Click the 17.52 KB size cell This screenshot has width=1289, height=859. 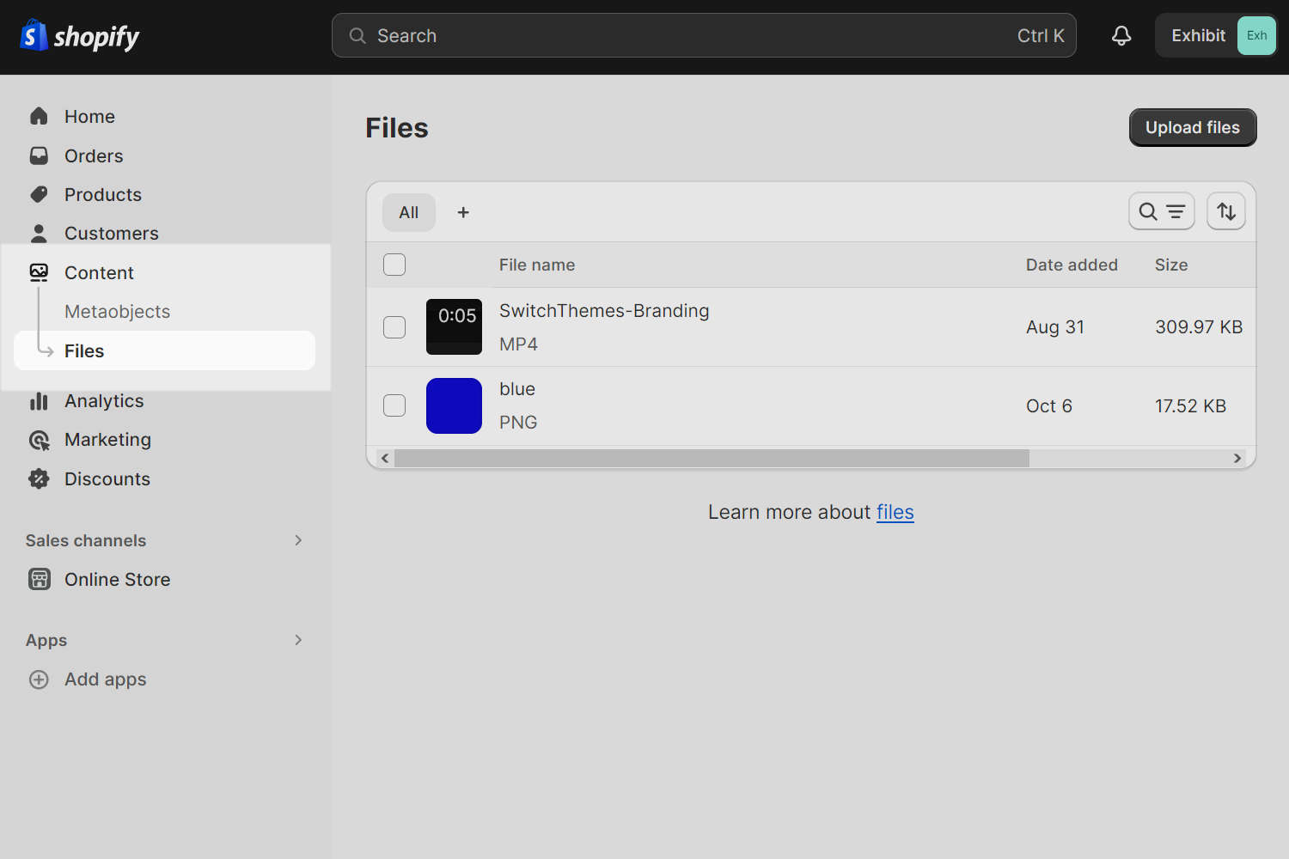[1190, 405]
